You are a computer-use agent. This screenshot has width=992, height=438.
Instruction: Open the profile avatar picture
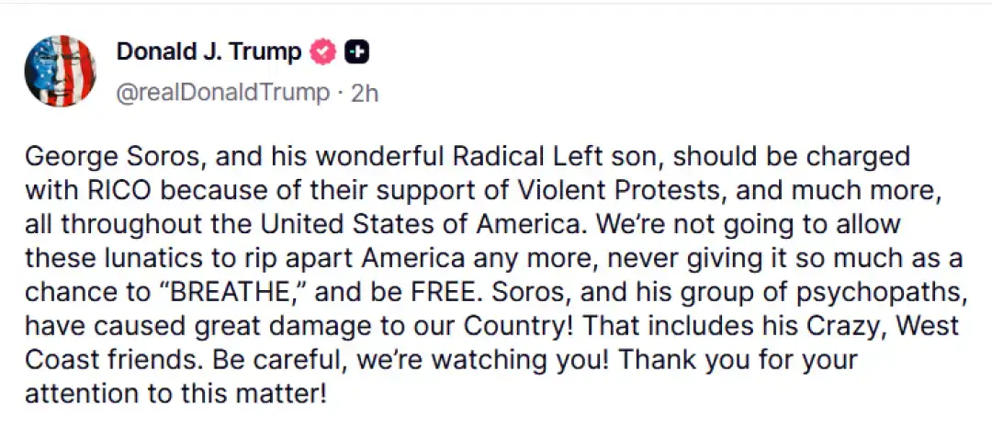click(x=60, y=71)
